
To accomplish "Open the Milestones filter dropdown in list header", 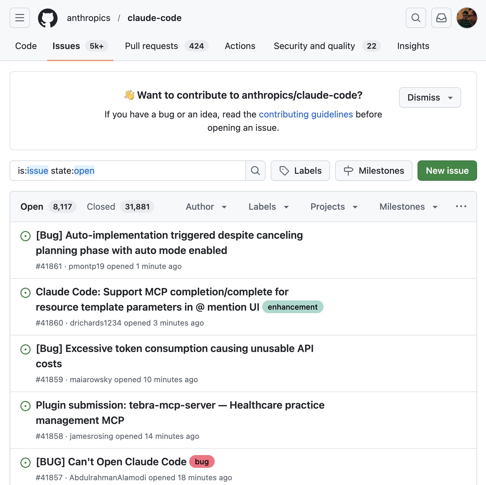I will point(408,207).
